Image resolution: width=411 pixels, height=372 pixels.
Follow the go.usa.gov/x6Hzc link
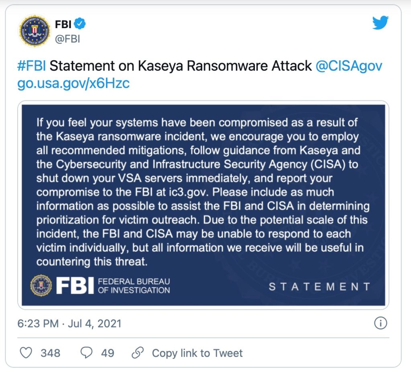tap(73, 83)
